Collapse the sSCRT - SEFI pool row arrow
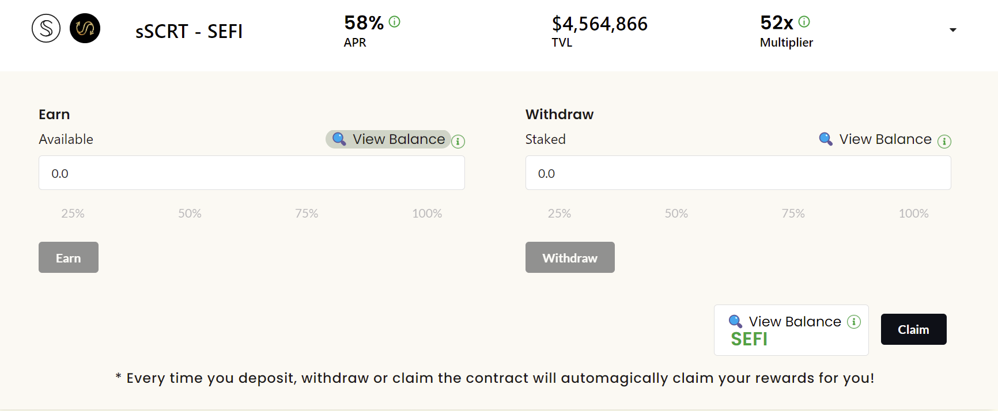This screenshot has height=411, width=998. click(x=953, y=30)
